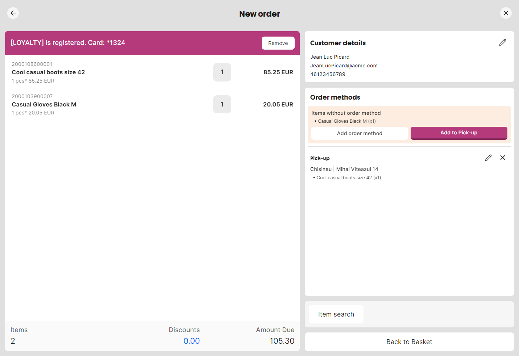Change quantity of Cool casual boots

[x=222, y=72]
